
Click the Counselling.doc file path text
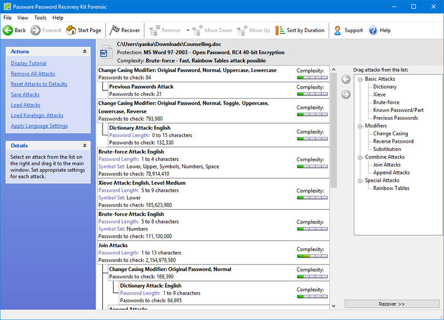pyautogui.click(x=169, y=44)
